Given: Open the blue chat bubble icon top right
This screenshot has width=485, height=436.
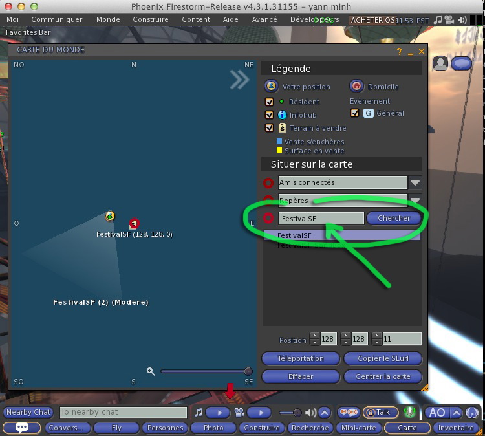Looking at the screenshot, I should (x=461, y=63).
